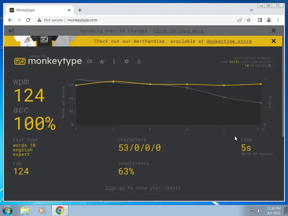Screen dimensions: 288x216
Task: Open the leaderboards crown icon
Action: tap(102, 61)
